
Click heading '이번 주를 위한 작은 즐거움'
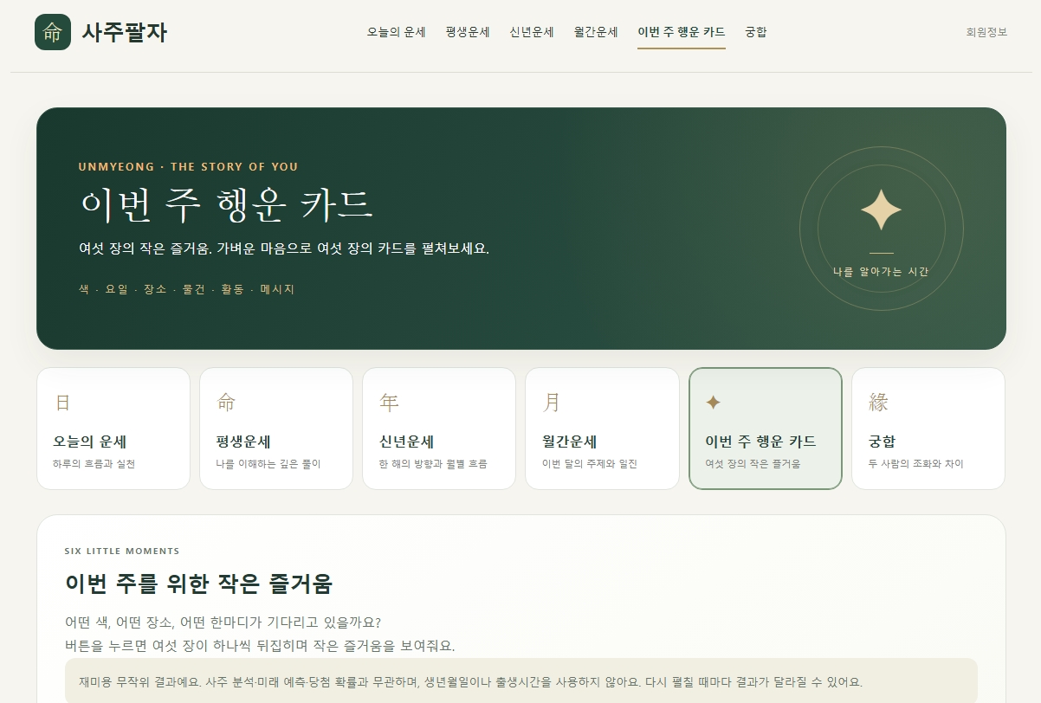[198, 584]
